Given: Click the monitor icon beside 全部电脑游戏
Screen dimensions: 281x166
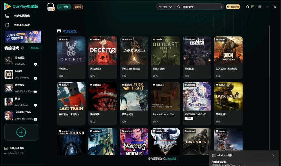Looking at the screenshot, I should (x=7, y=16).
